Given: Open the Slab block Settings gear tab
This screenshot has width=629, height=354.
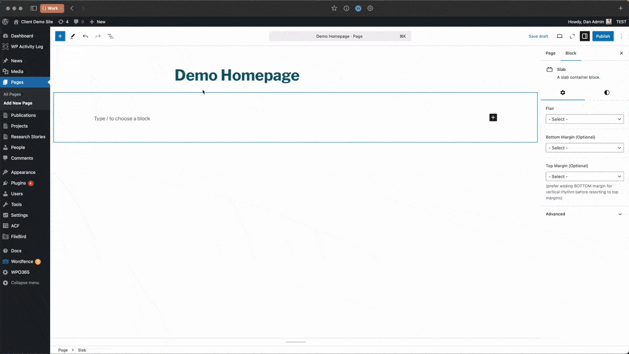Looking at the screenshot, I should tap(563, 92).
